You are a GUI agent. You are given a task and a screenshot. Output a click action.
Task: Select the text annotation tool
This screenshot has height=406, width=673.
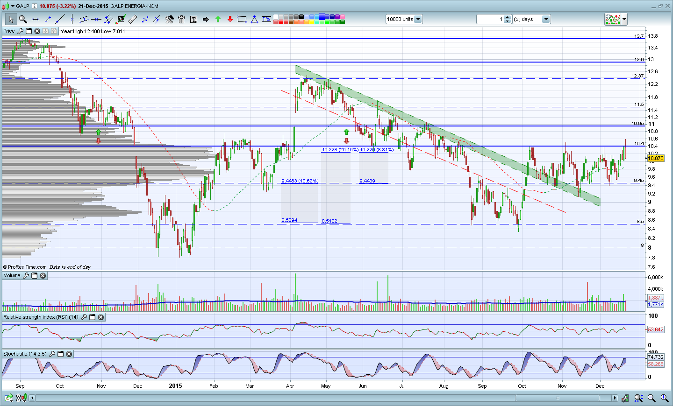coord(193,19)
